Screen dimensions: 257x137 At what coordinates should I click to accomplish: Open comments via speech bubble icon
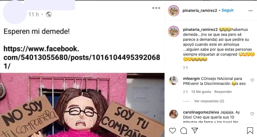pos(184,130)
